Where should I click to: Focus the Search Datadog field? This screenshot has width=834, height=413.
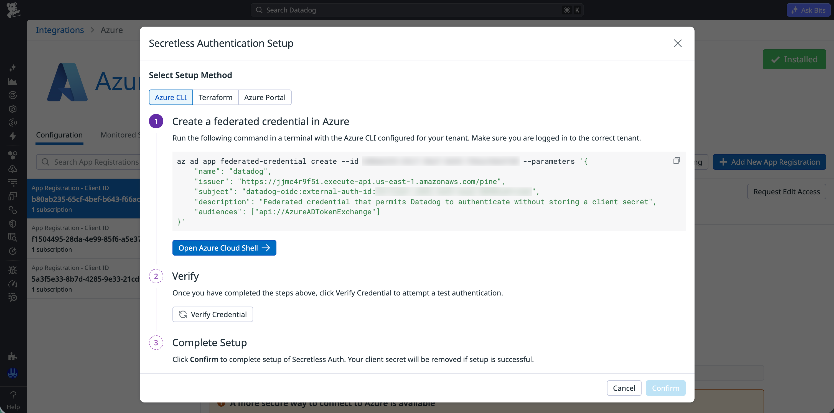[417, 10]
